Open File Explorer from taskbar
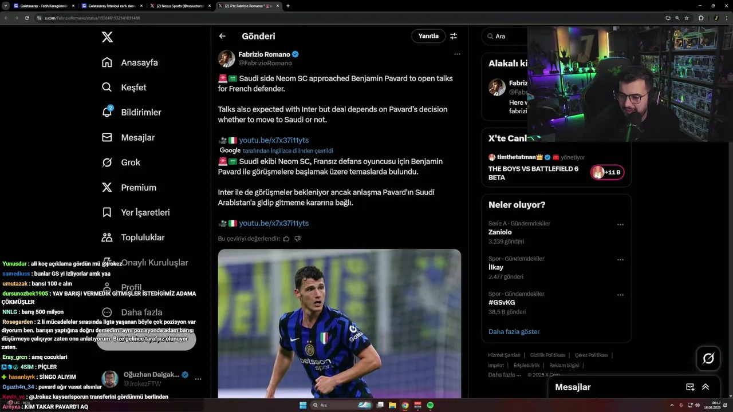 pos(392,405)
